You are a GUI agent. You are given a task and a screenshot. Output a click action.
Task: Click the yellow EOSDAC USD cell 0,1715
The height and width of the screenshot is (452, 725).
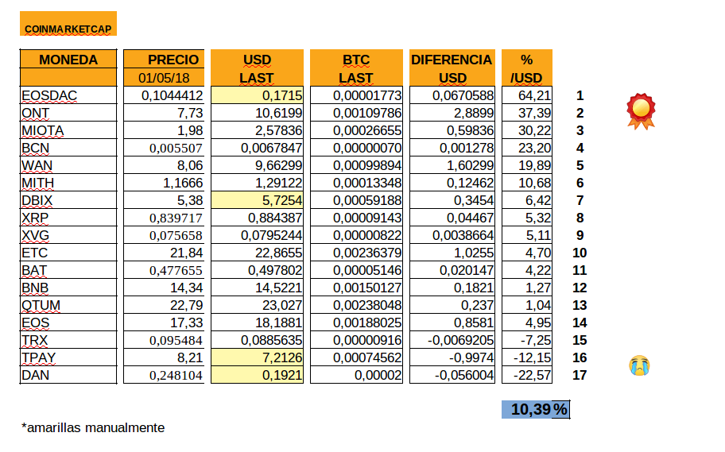(x=257, y=95)
